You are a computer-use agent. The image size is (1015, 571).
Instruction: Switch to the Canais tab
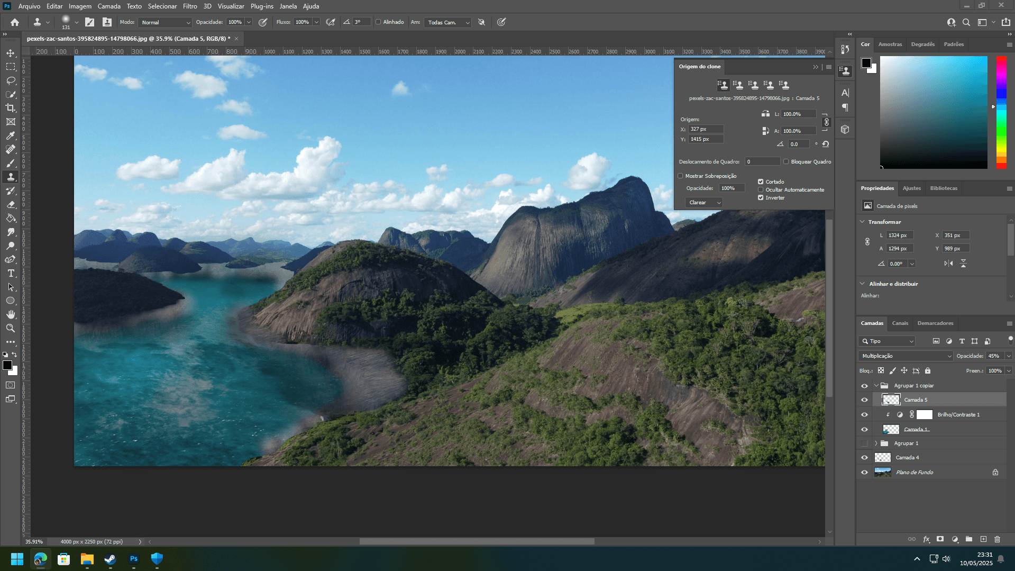tap(900, 323)
